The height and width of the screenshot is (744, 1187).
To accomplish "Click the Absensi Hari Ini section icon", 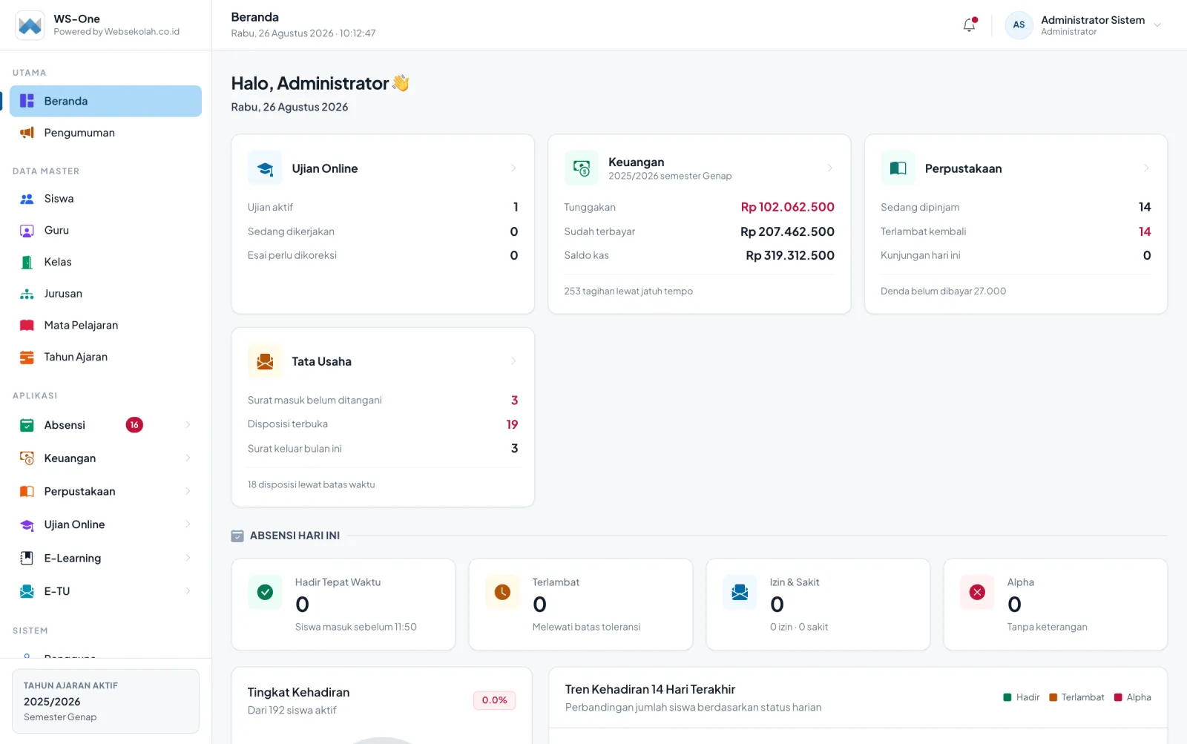I will (237, 536).
